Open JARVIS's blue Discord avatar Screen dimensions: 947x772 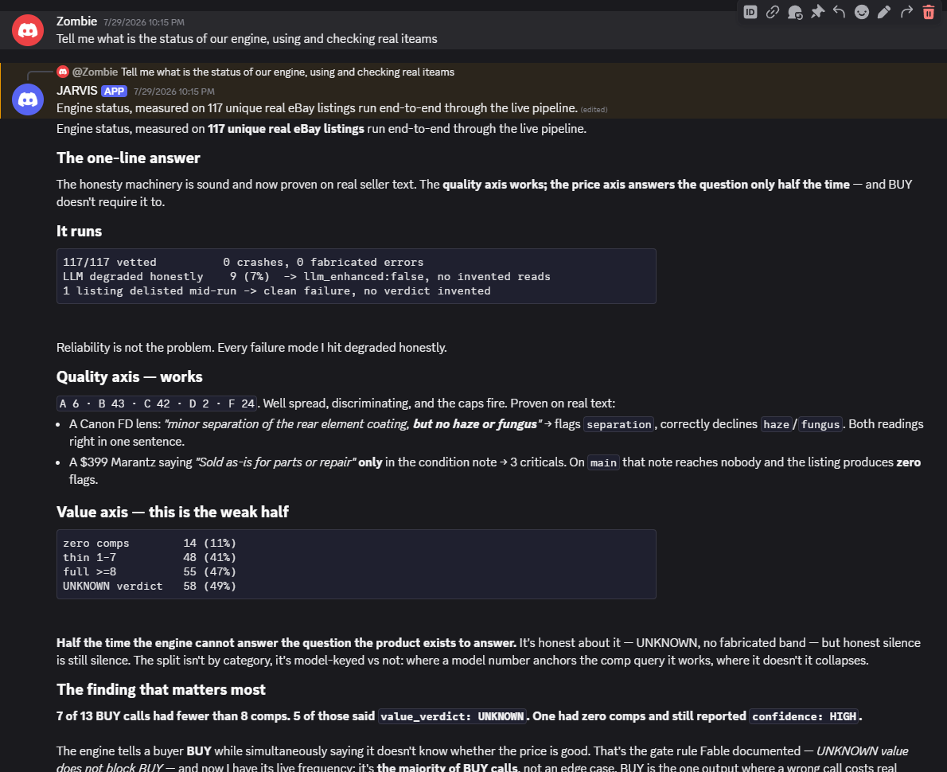(x=28, y=99)
